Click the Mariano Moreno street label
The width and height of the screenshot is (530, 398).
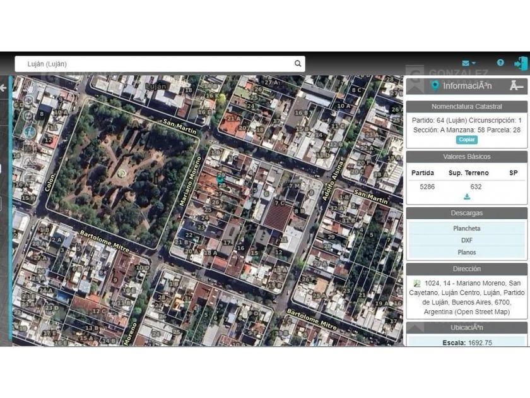click(191, 182)
